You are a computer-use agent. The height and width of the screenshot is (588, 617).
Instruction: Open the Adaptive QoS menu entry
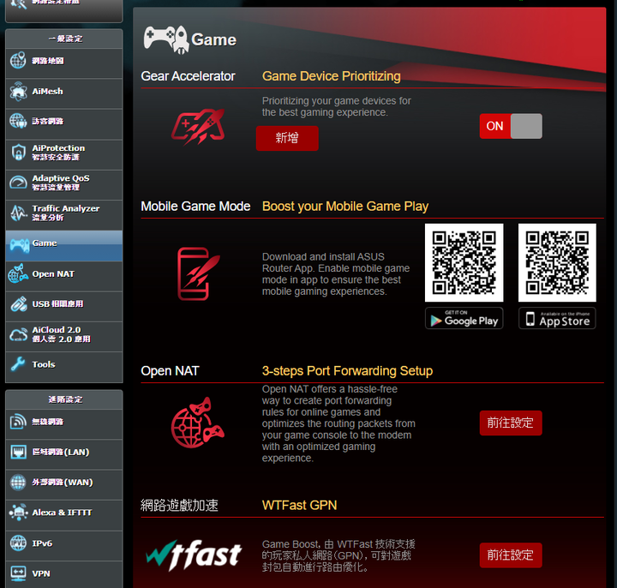pyautogui.click(x=64, y=185)
